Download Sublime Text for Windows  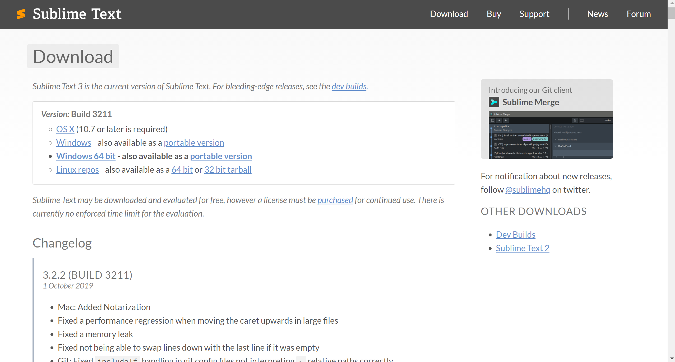tap(73, 143)
